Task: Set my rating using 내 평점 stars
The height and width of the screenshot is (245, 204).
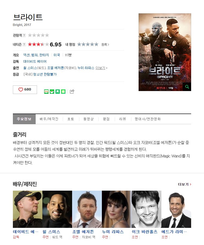Action: pyautogui.click(x=88, y=44)
